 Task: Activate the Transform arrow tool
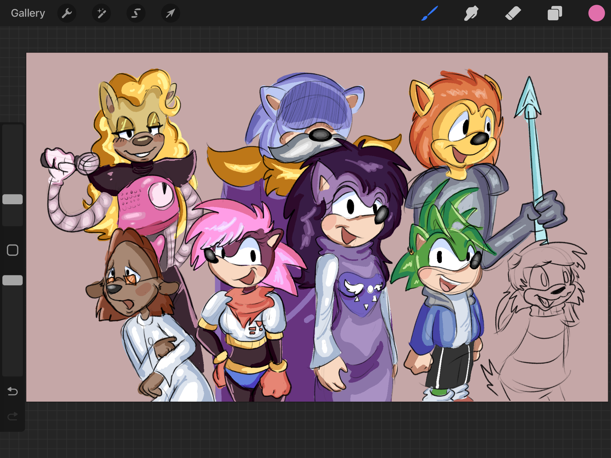coord(170,13)
